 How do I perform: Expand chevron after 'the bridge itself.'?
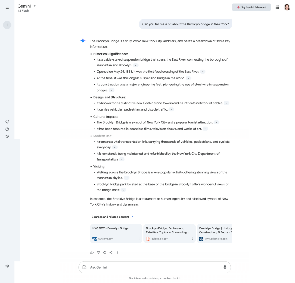tap(123, 190)
